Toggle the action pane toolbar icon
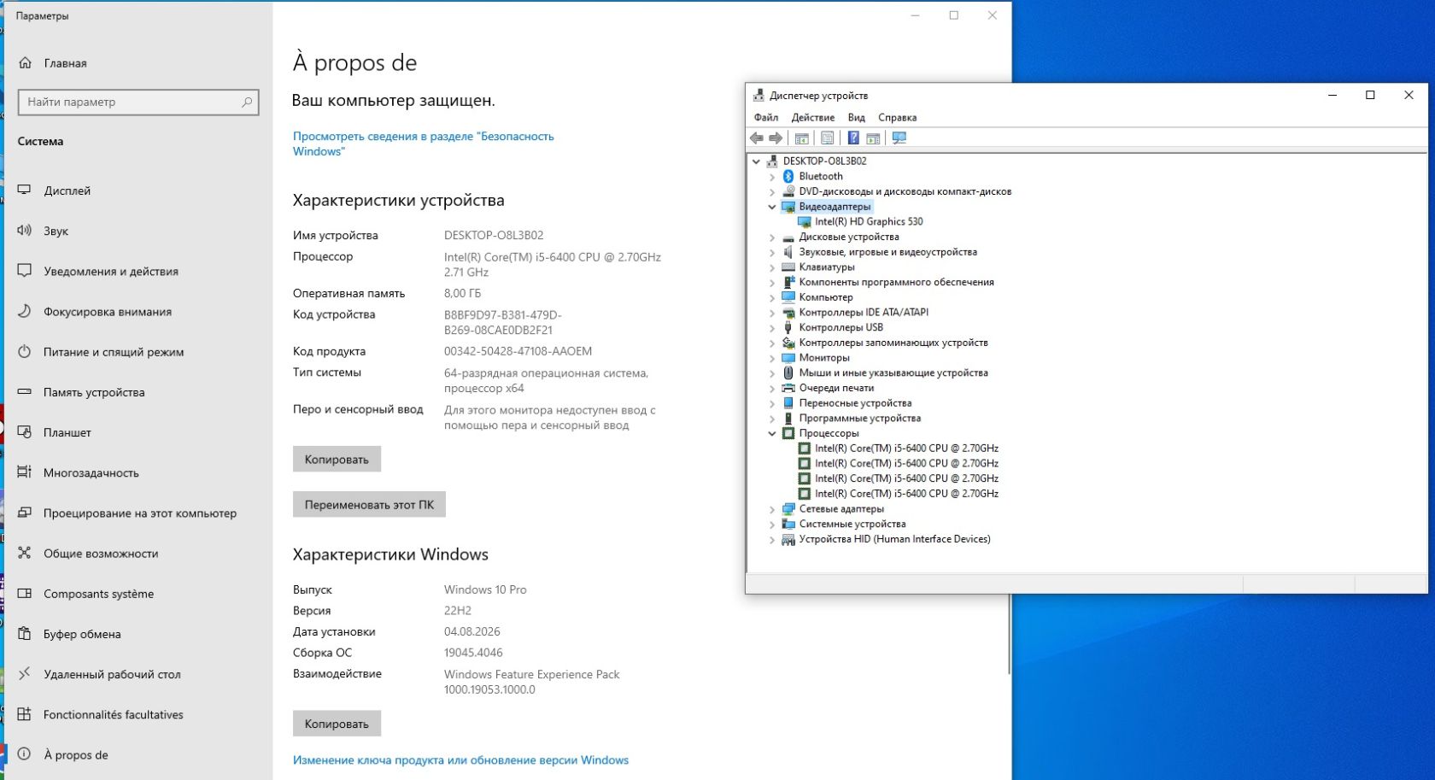The width and height of the screenshot is (1435, 780). tap(873, 138)
